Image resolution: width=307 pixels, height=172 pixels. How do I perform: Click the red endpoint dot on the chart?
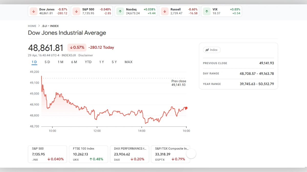pyautogui.click(x=186, y=108)
